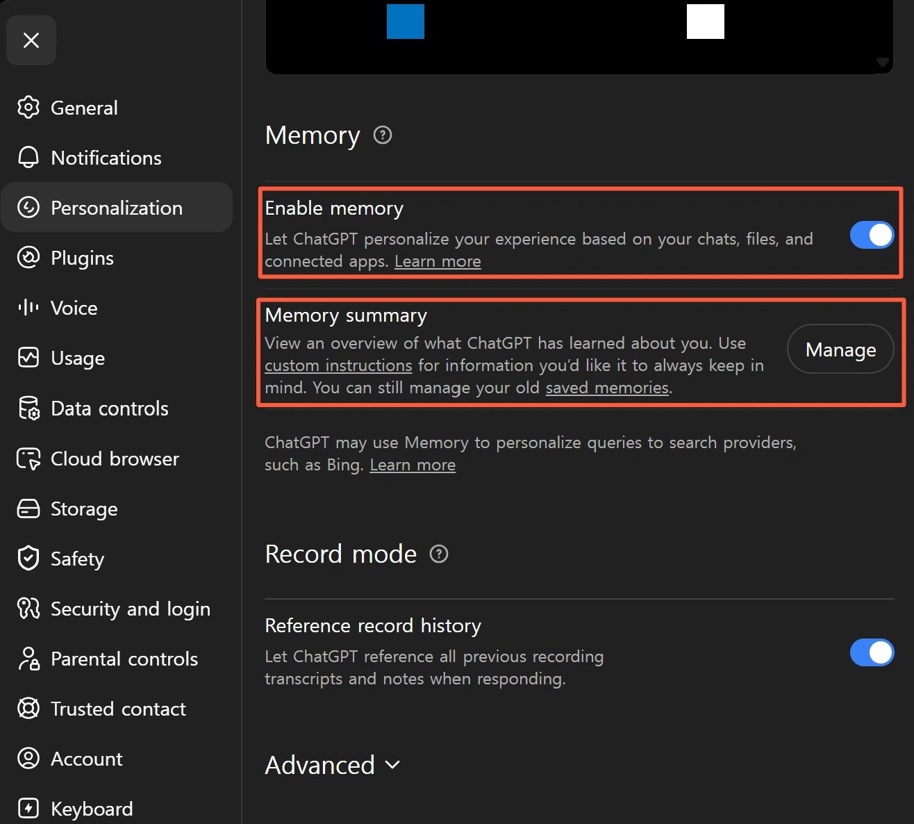Click the Trusted contact lifebuoy icon
Viewport: 914px width, 824px height.
[28, 709]
